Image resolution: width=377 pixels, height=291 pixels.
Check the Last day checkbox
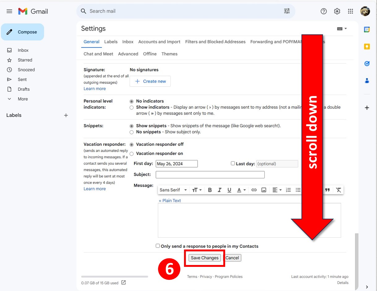click(x=233, y=163)
